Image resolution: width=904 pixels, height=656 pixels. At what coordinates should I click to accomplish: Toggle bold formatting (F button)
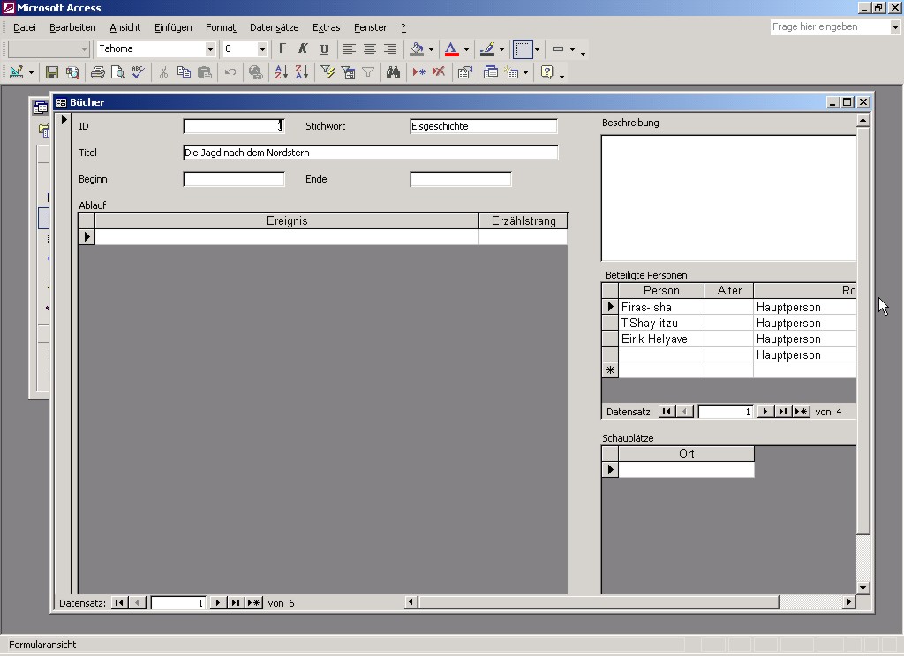(x=282, y=49)
